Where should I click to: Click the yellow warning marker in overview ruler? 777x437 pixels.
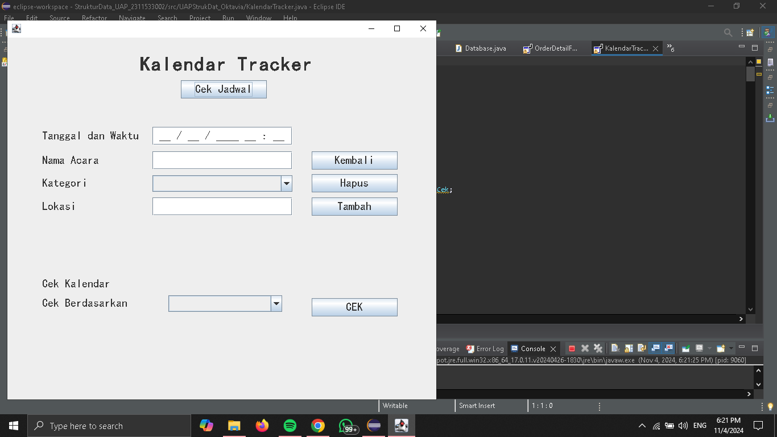759,74
